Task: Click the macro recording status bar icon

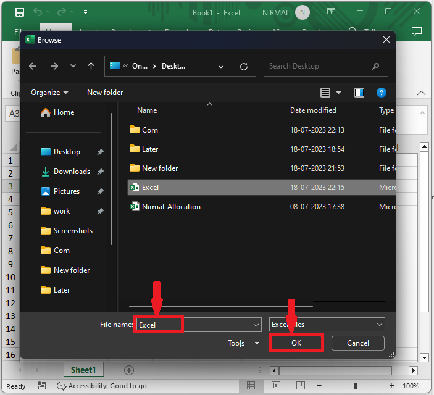Action: [42, 386]
